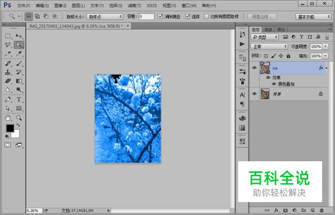Open status bar info arrow
This screenshot has height=215, width=335.
click(x=108, y=211)
